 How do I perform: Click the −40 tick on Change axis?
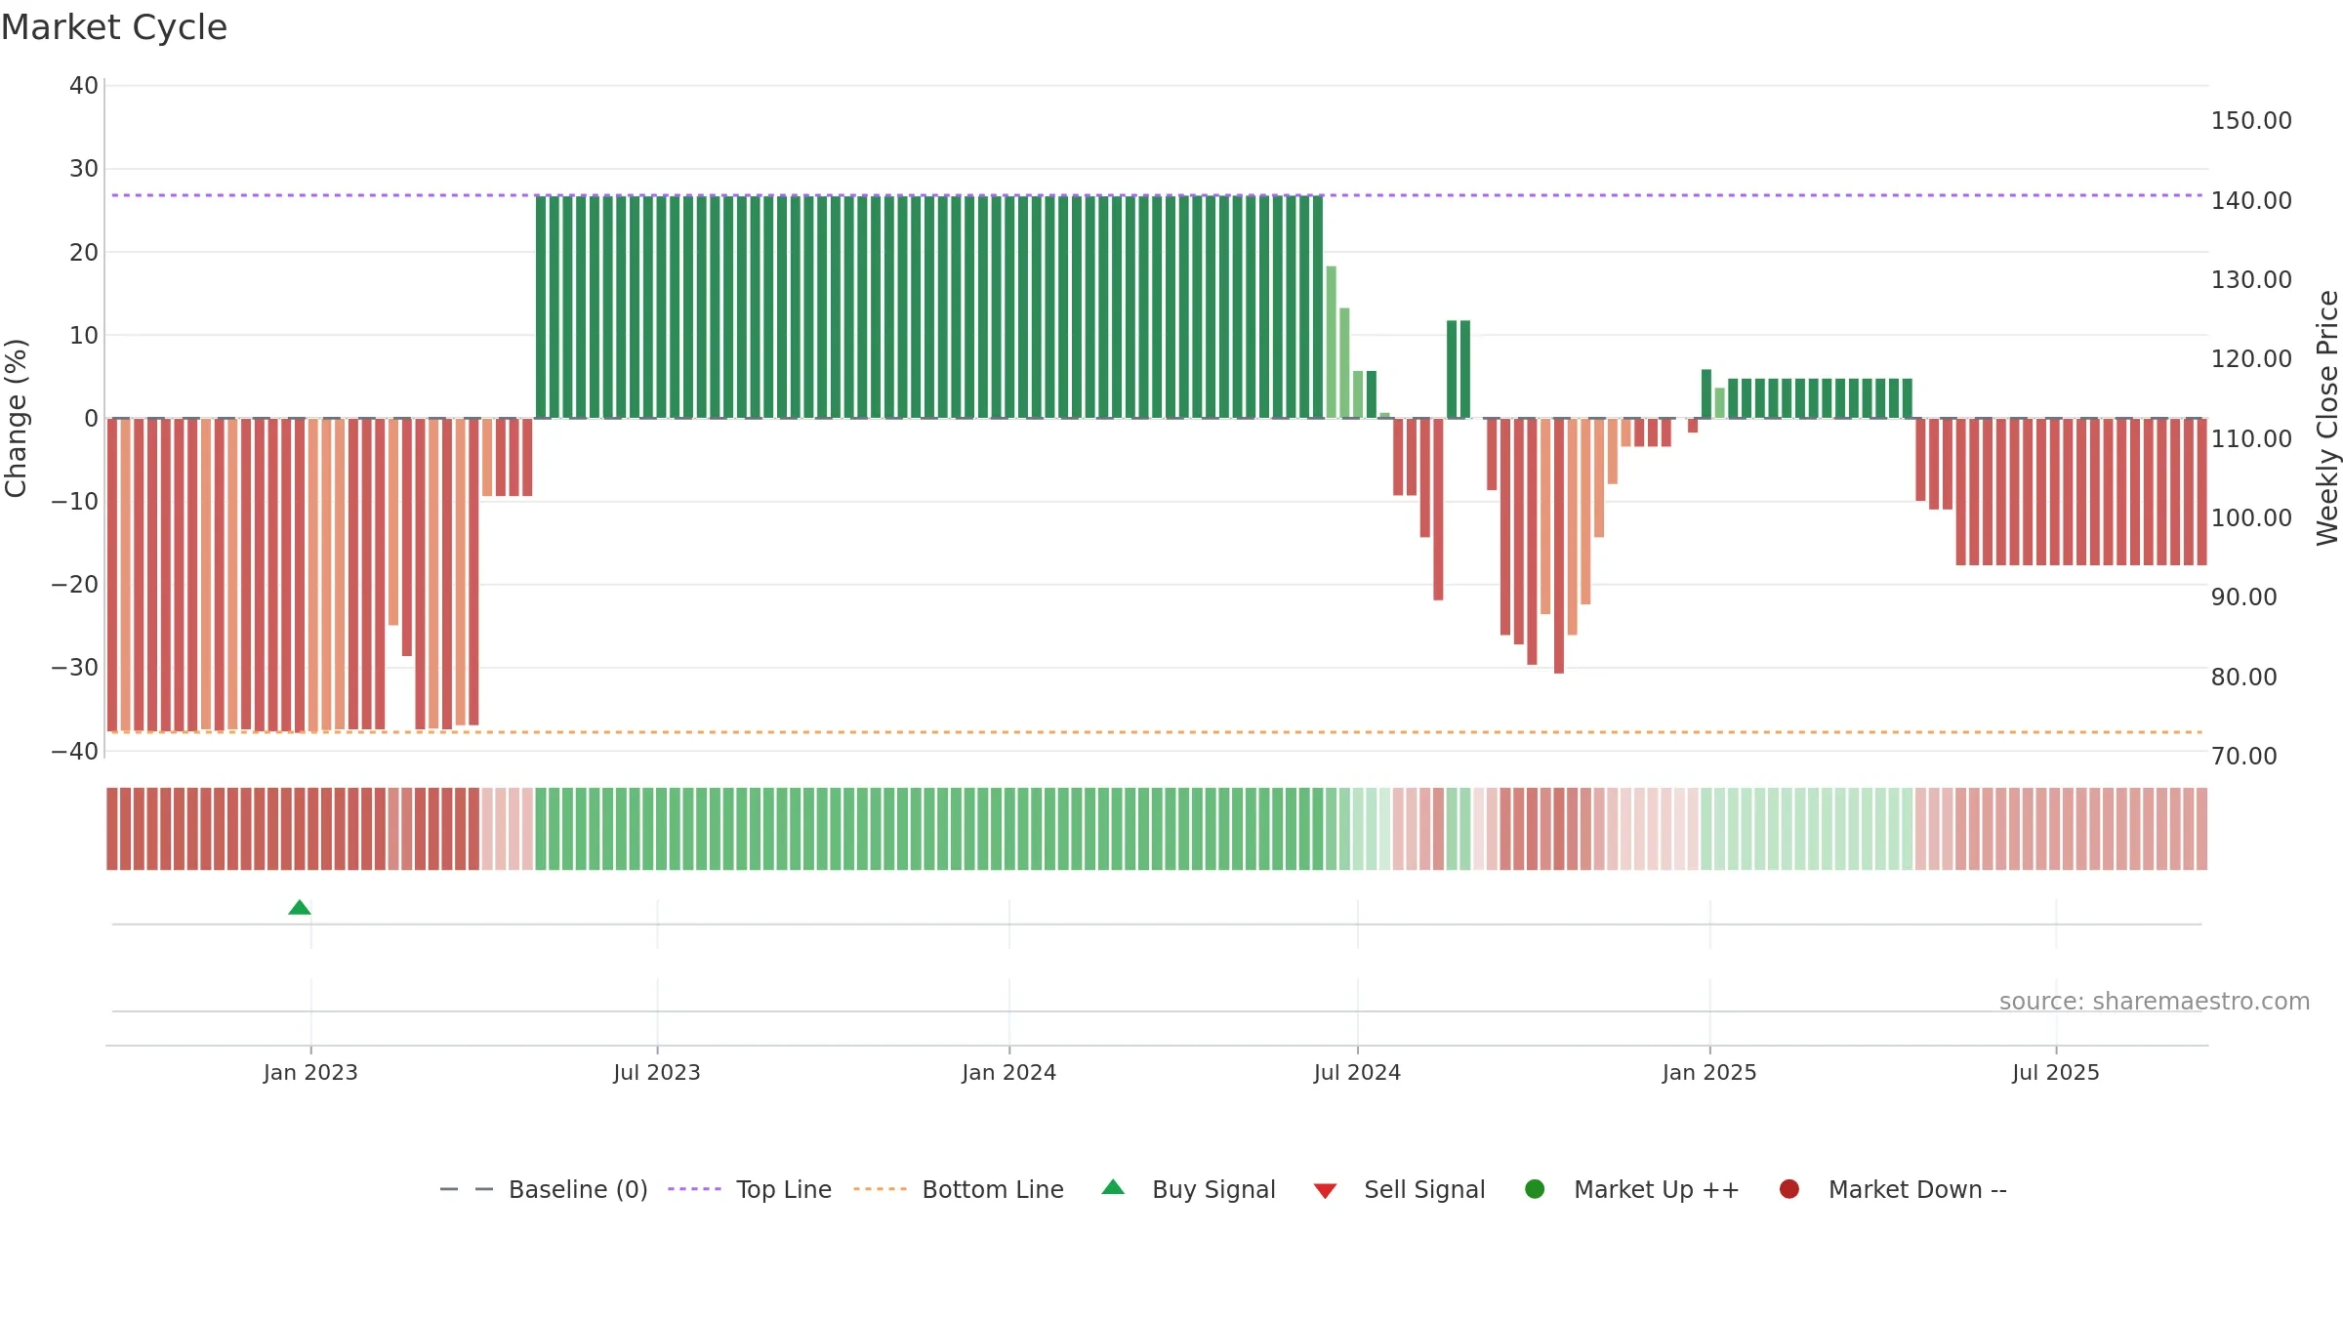[x=75, y=752]
